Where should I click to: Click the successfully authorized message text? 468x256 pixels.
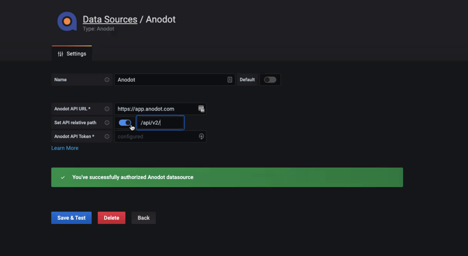[x=133, y=177]
